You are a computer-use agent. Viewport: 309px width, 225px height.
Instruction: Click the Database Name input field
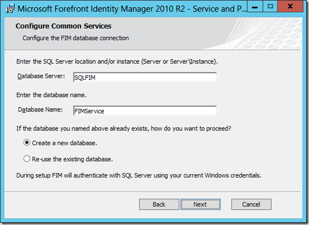pos(145,111)
